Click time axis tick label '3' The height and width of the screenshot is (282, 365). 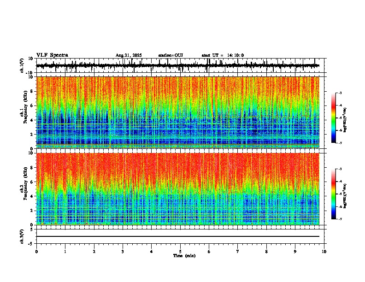pyautogui.click(x=123, y=252)
